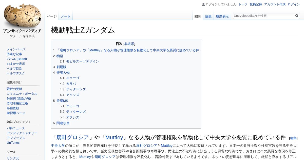Open the 履歴表示 tab
Viewport: 304px width, 160px height.
pos(222,17)
